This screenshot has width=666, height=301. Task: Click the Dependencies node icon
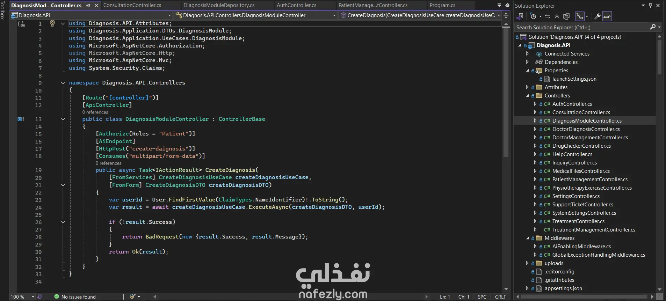tap(539, 62)
